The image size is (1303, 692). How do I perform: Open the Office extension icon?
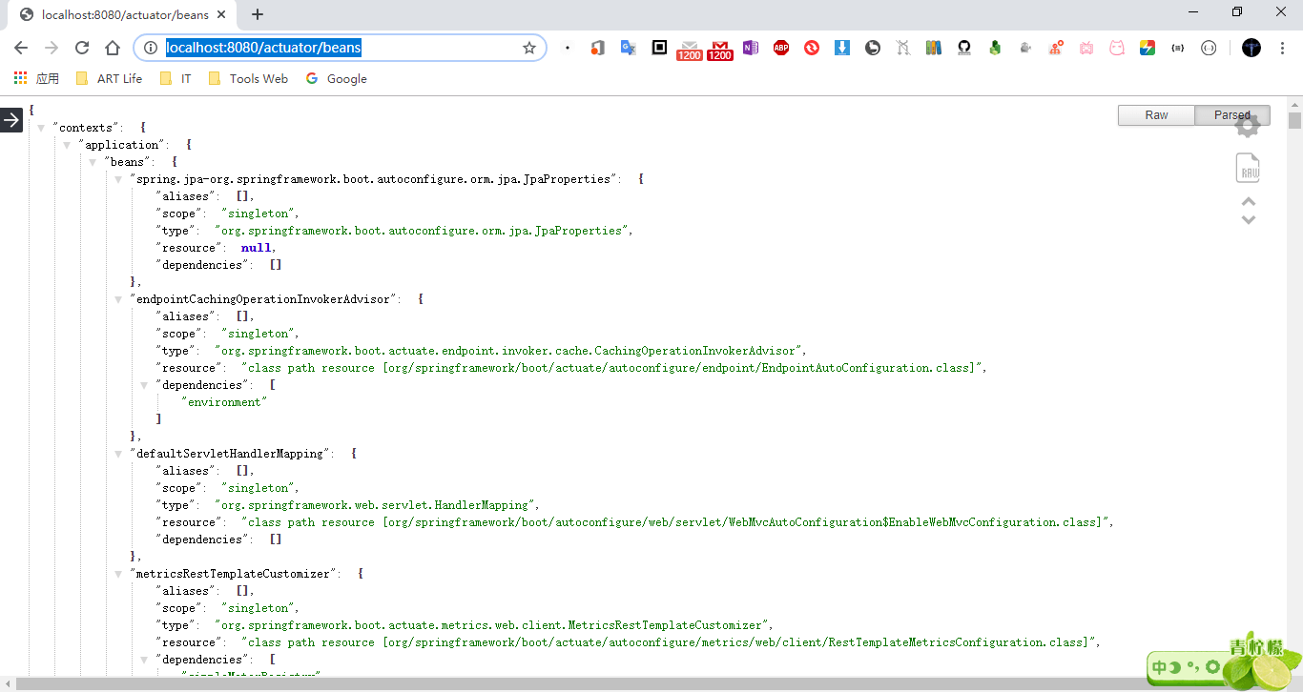(597, 48)
